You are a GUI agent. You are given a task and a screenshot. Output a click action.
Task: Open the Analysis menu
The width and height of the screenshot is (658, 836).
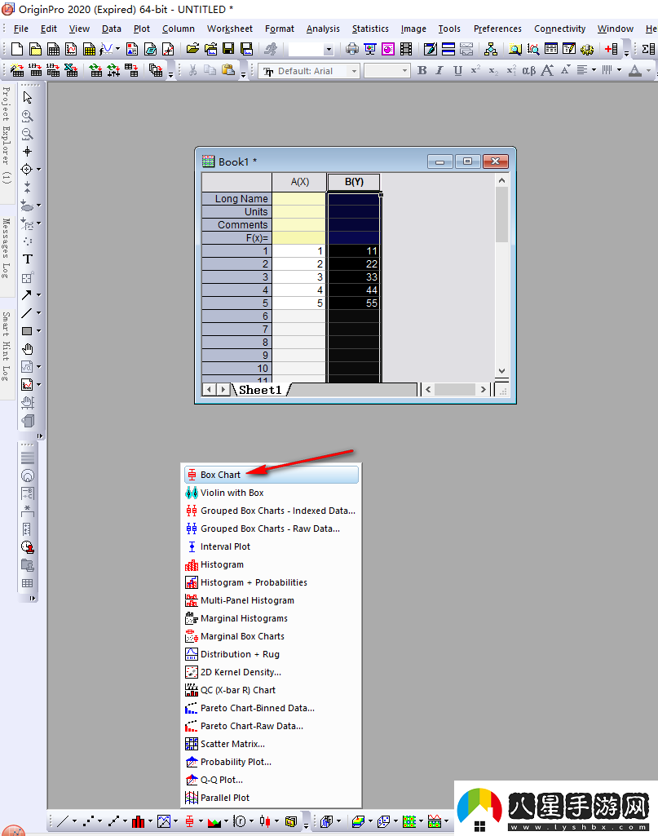(x=323, y=29)
